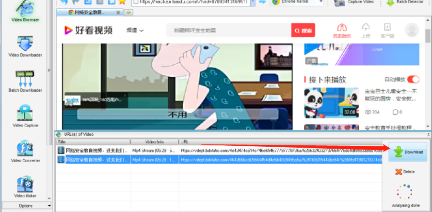Click the 好看视频 logo
This screenshot has width=432, height=212.
[88, 30]
